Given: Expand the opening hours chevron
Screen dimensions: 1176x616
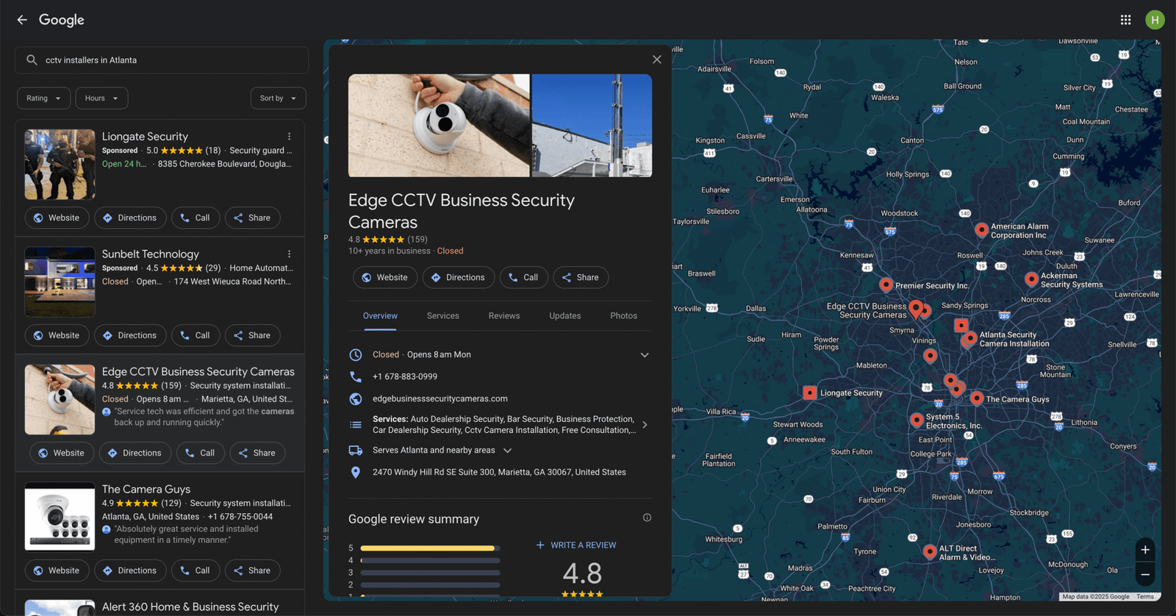Looking at the screenshot, I should [x=645, y=355].
